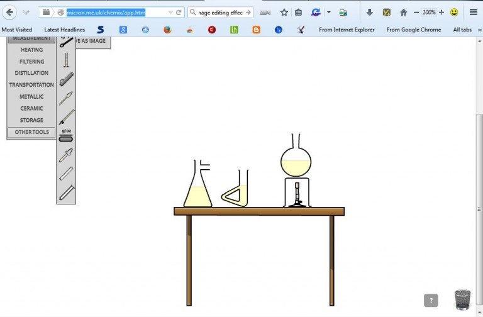Open the trash bin icon
Viewport: 483px width, 317px height.
pos(463,299)
